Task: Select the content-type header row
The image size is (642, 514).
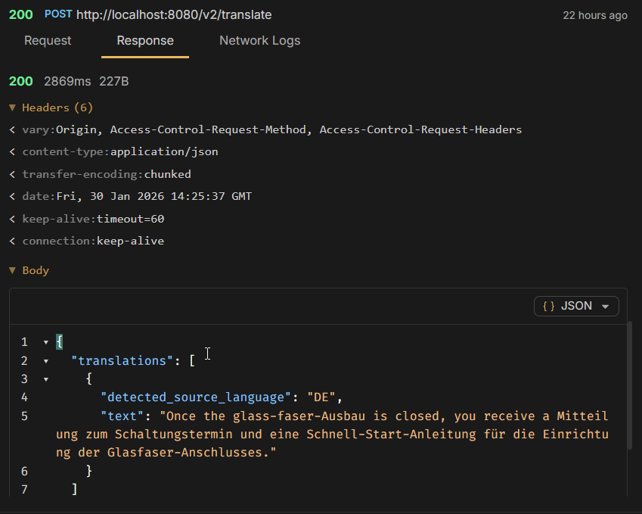Action: (120, 151)
